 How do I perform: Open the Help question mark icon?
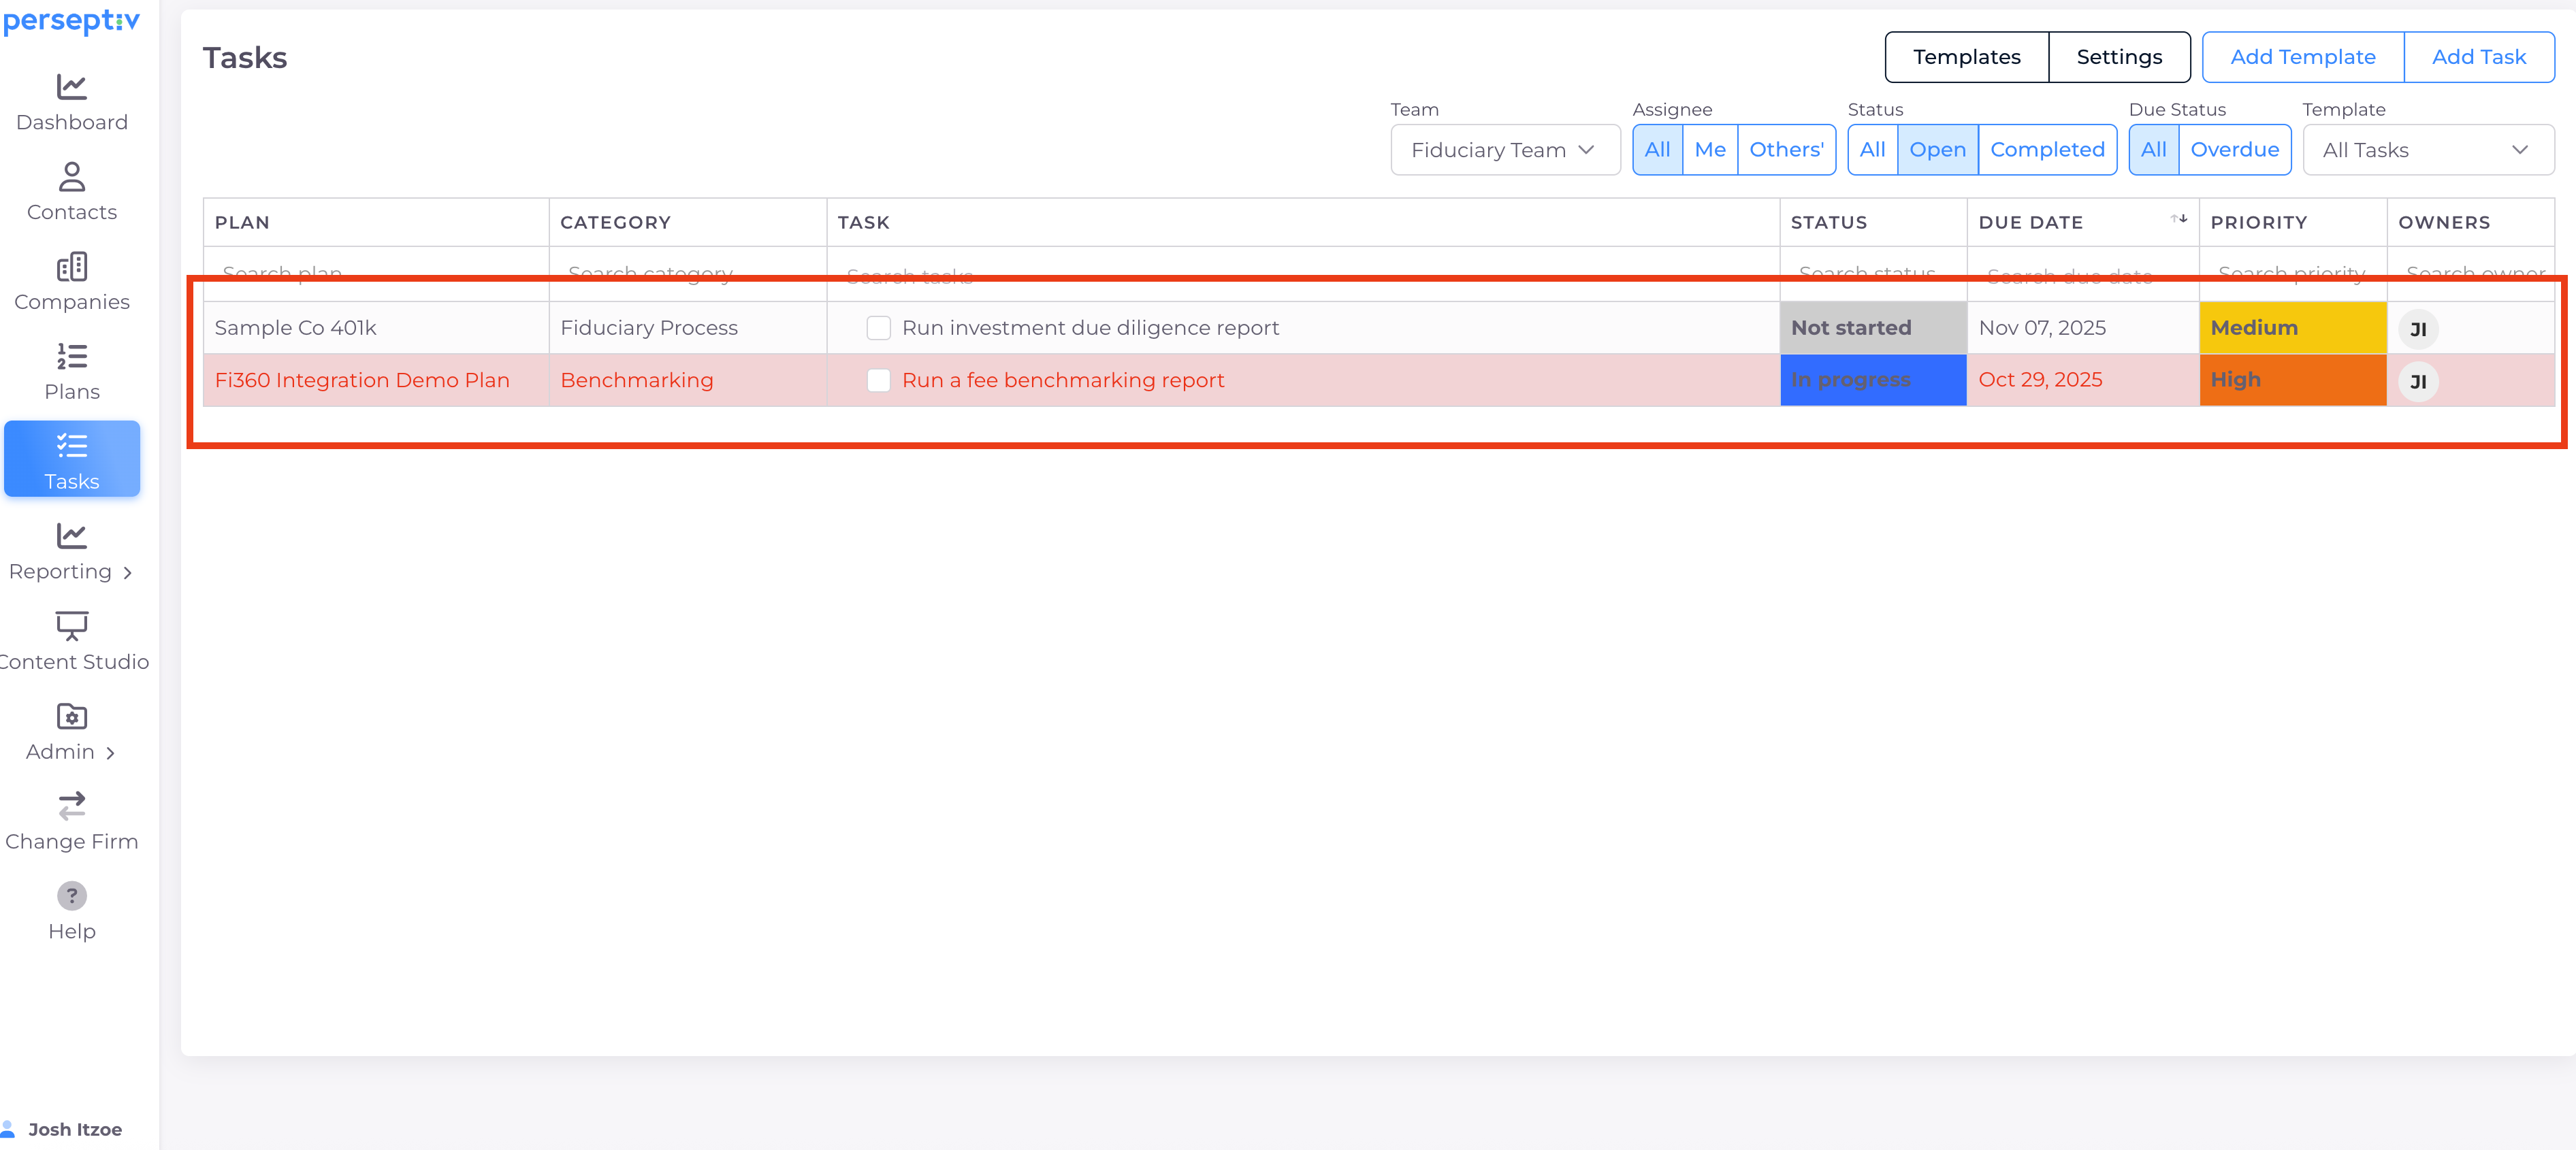[71, 896]
